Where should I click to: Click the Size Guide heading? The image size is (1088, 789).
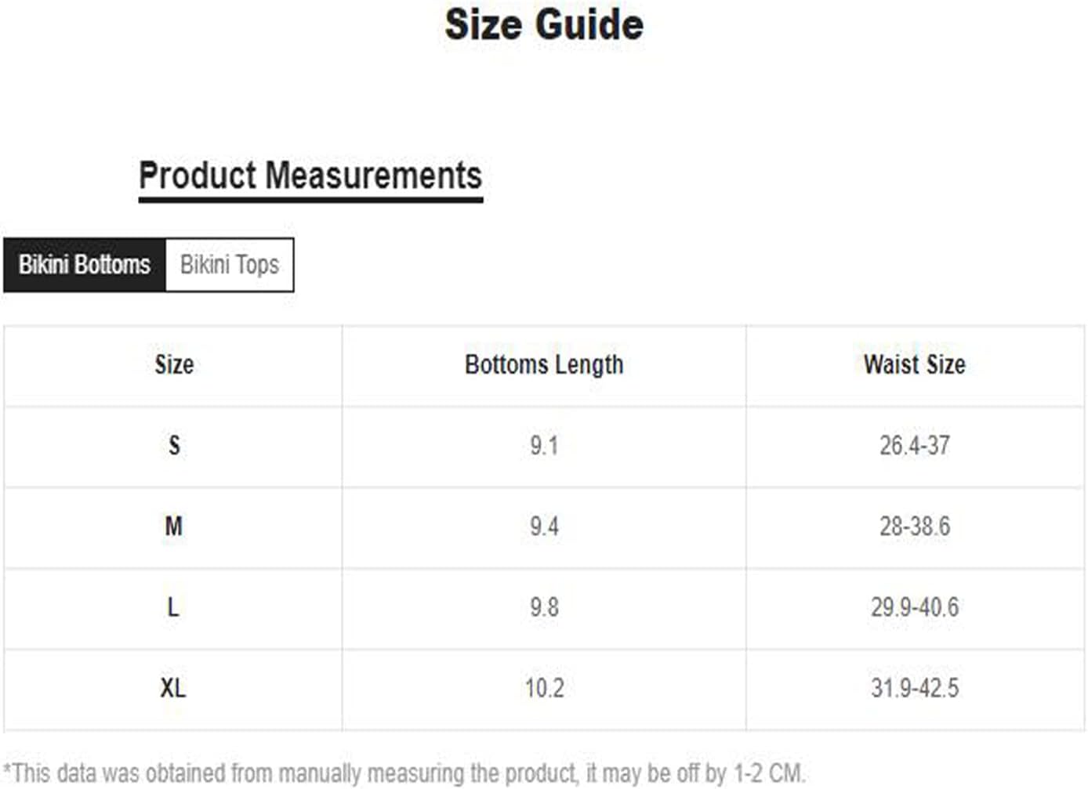(x=544, y=24)
